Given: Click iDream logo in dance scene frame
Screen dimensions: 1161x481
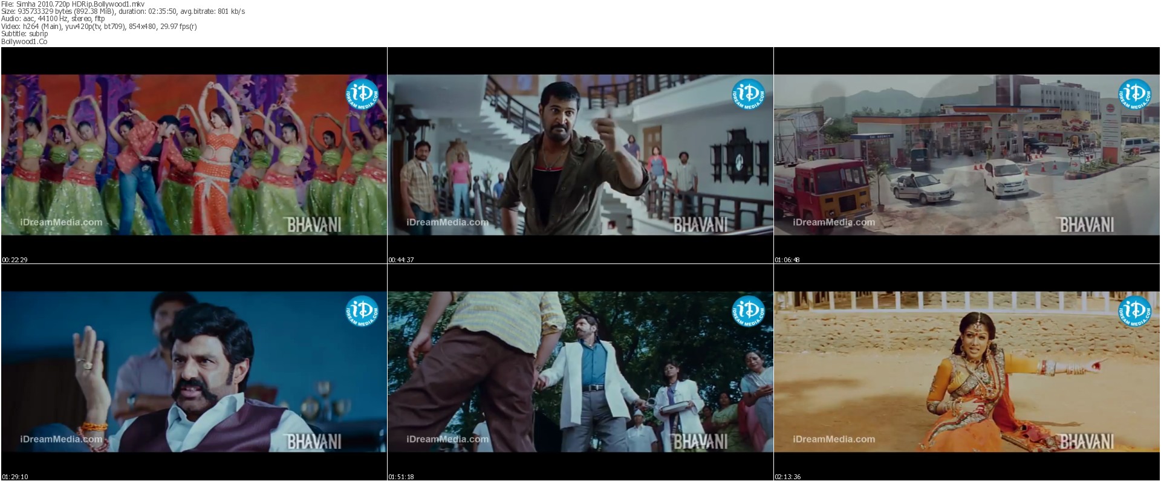Looking at the screenshot, I should (x=362, y=94).
